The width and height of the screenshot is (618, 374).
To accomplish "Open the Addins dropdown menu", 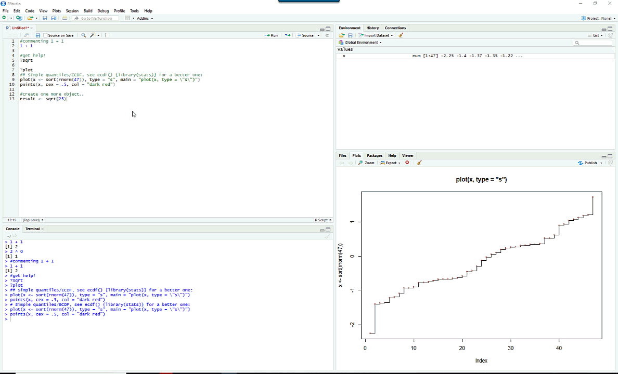I will 145,18.
